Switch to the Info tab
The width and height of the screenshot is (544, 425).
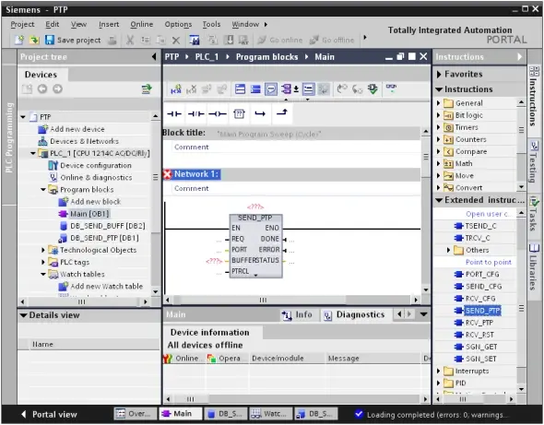point(297,314)
